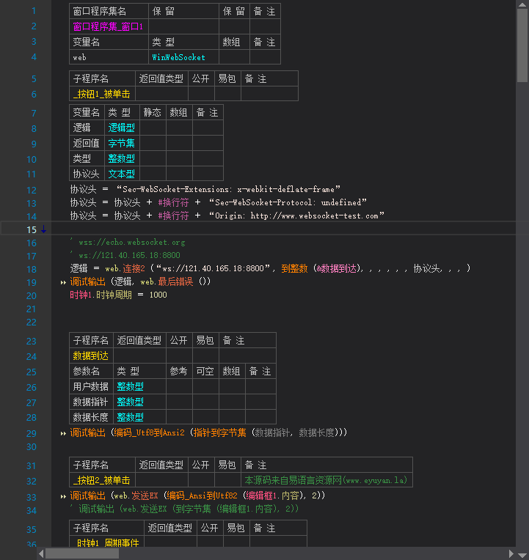Click the 返回值类型 header of line 23 table

(x=139, y=340)
